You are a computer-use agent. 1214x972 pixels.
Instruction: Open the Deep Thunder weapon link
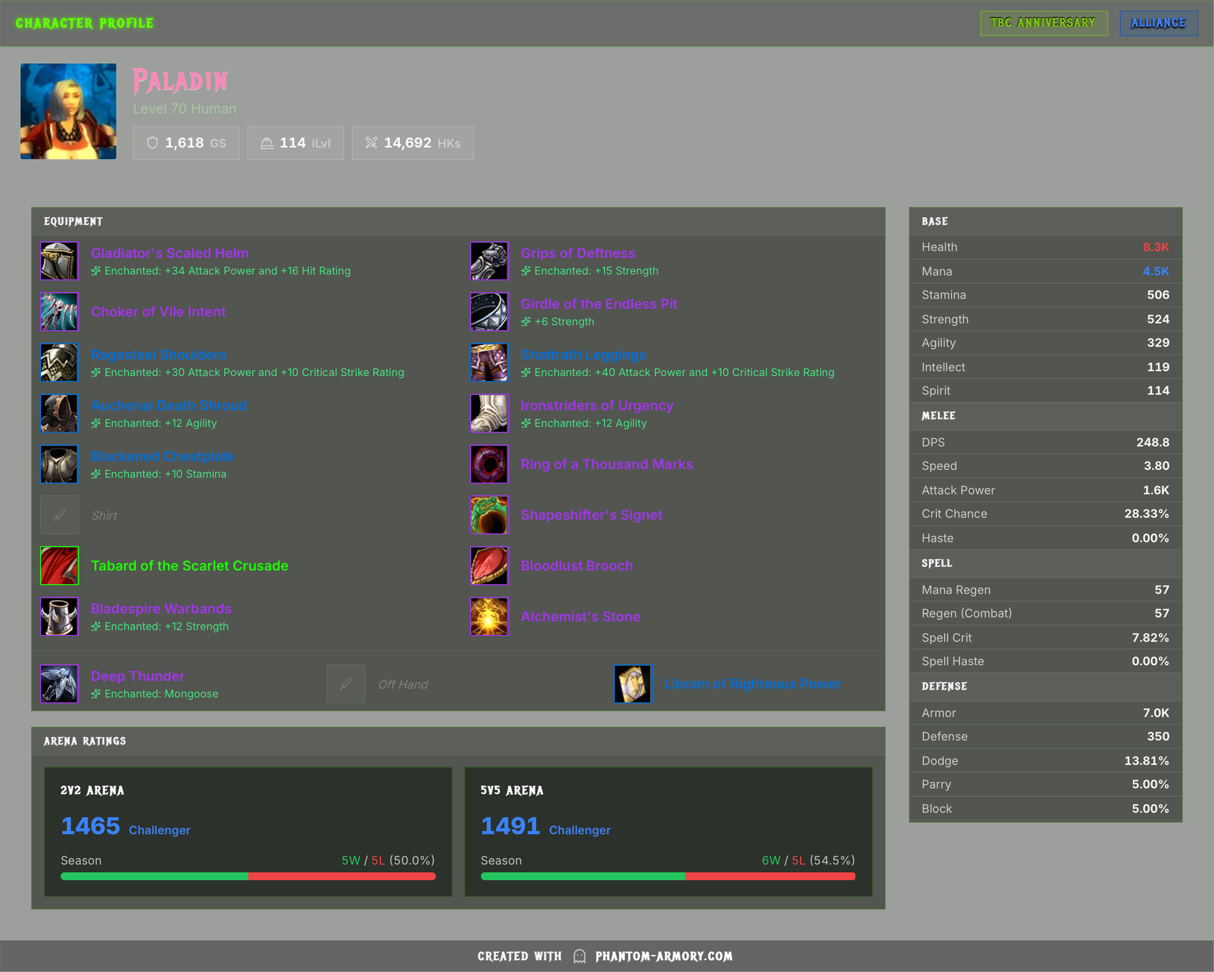pos(138,676)
